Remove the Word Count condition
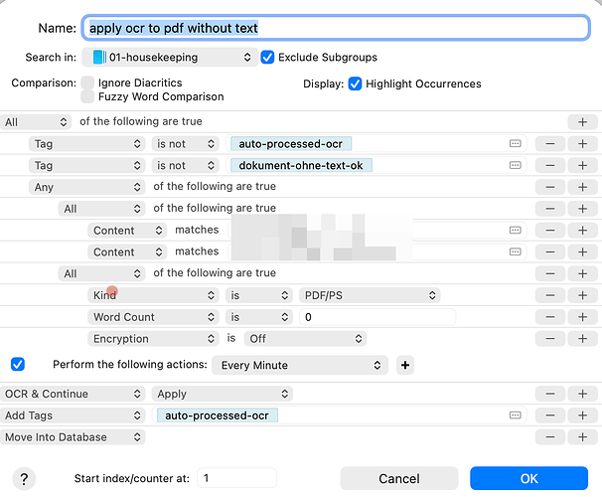The image size is (602, 497). click(549, 317)
